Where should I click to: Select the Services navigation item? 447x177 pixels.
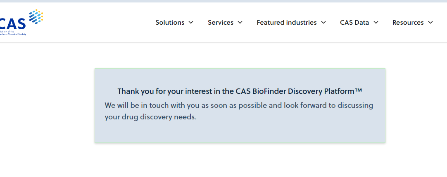220,23
